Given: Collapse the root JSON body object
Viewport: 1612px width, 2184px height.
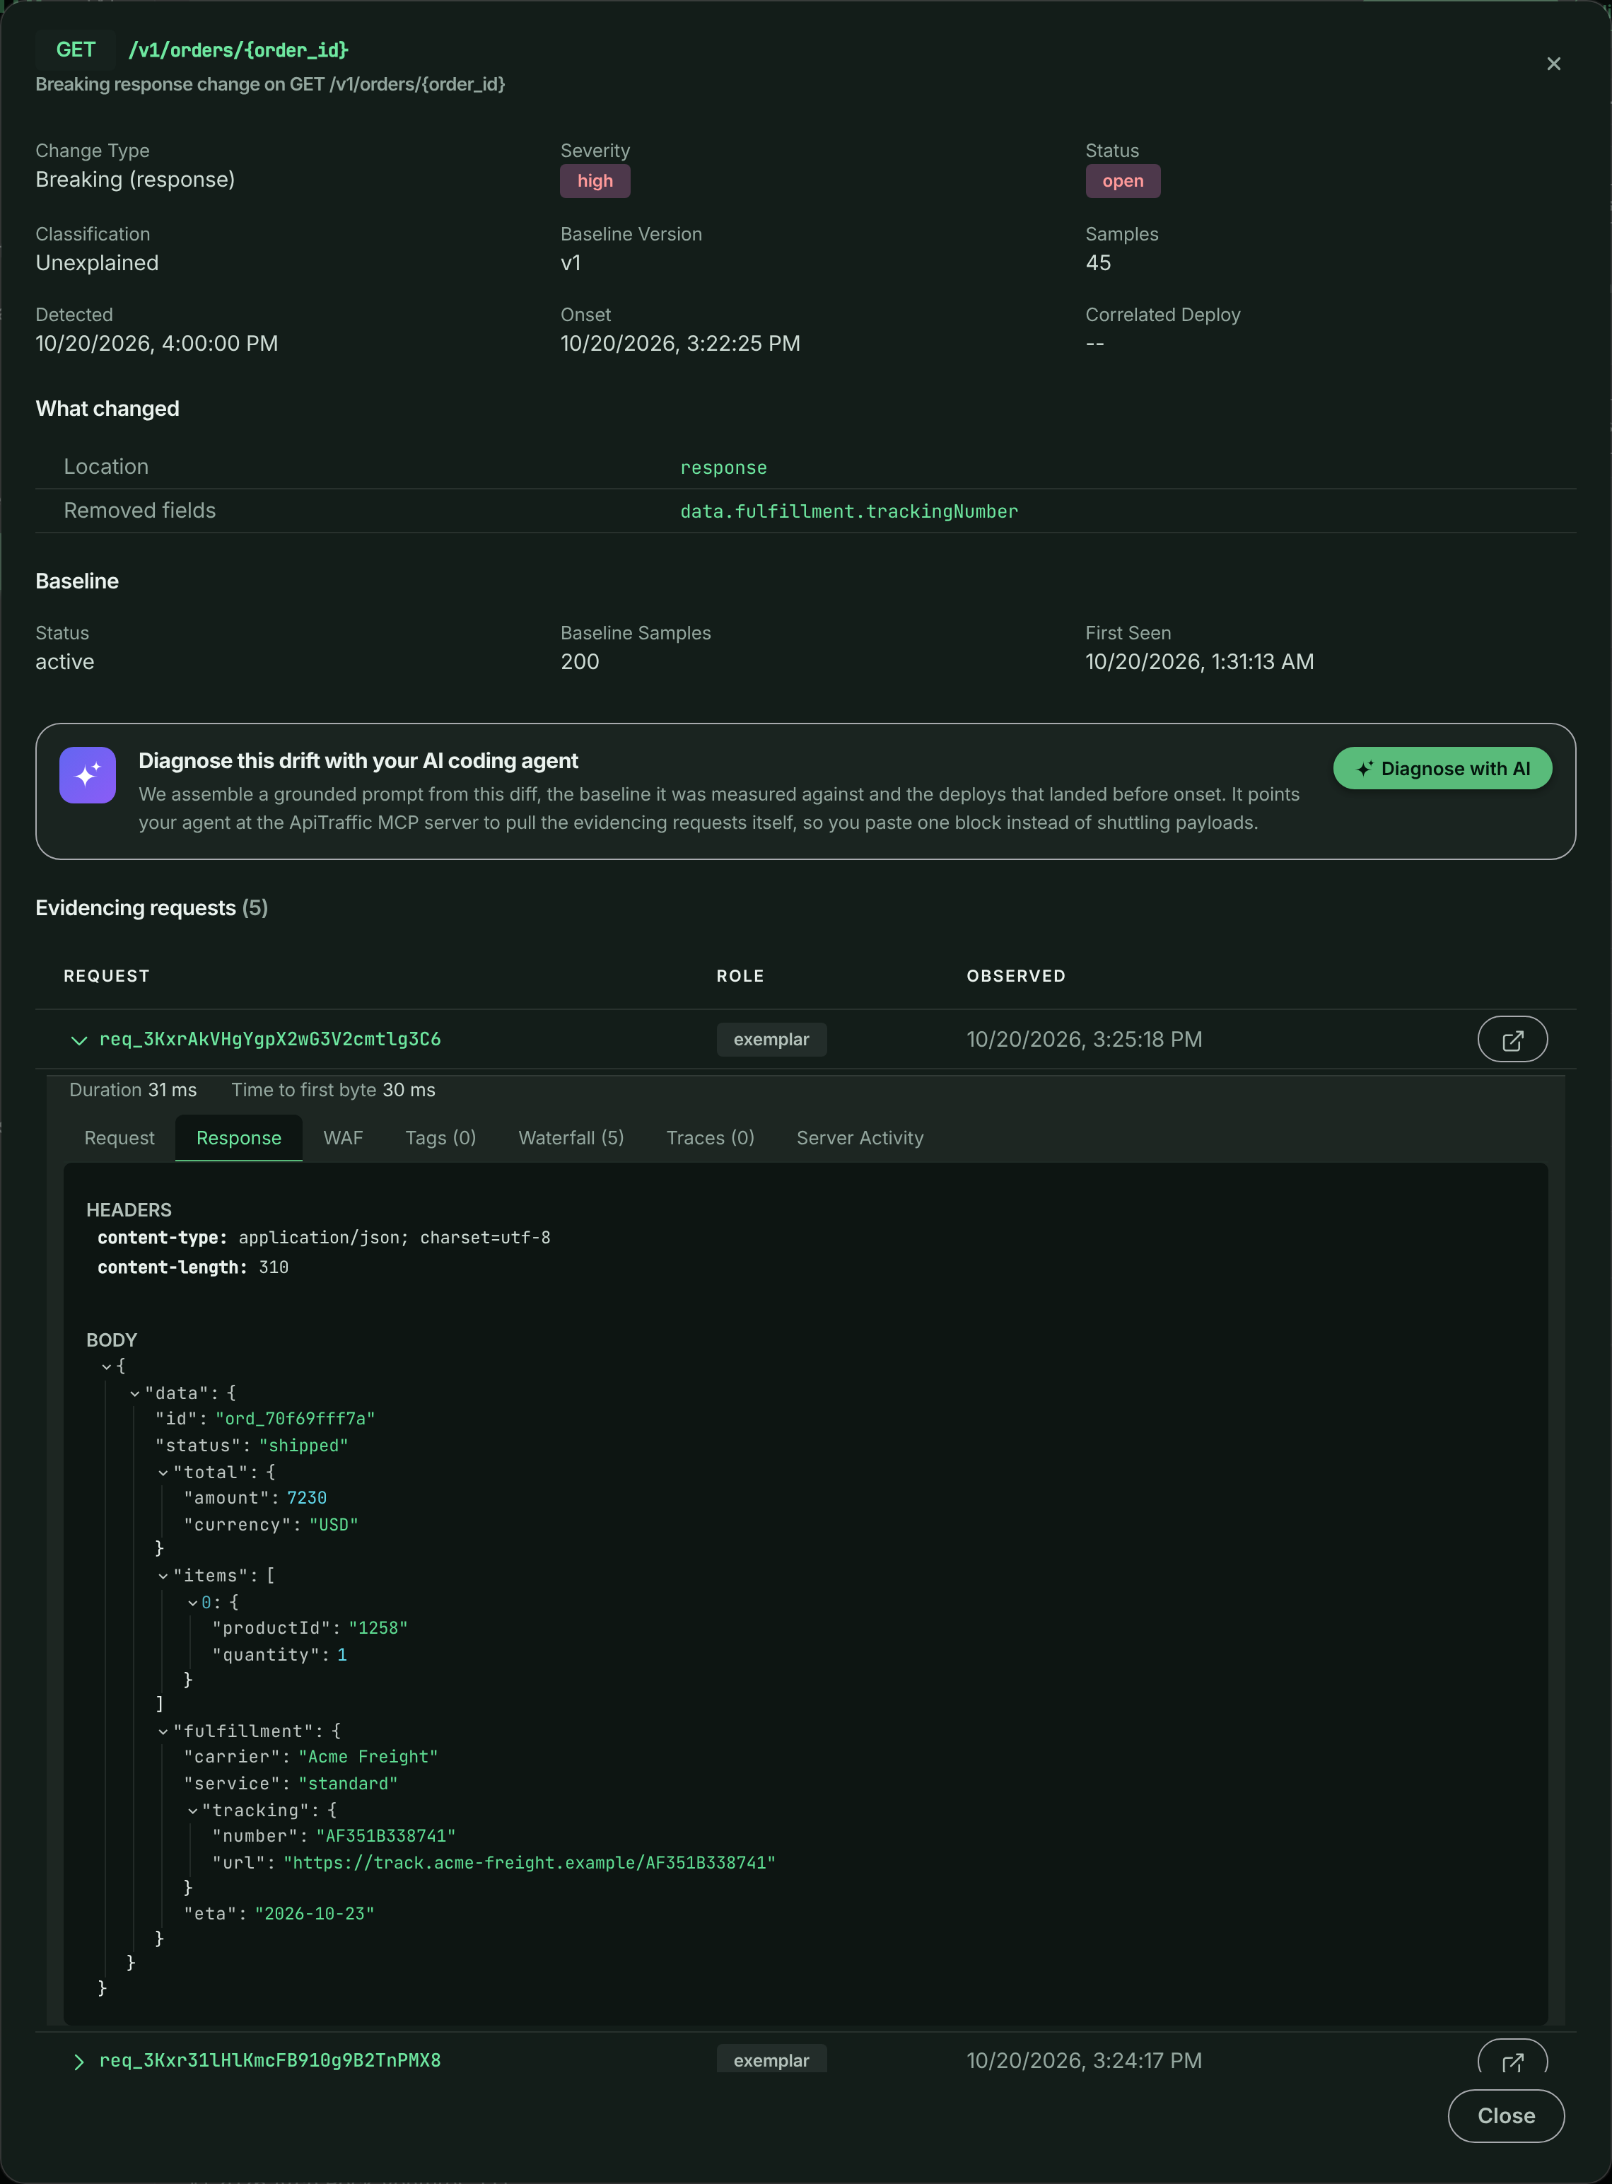Looking at the screenshot, I should click(106, 1366).
